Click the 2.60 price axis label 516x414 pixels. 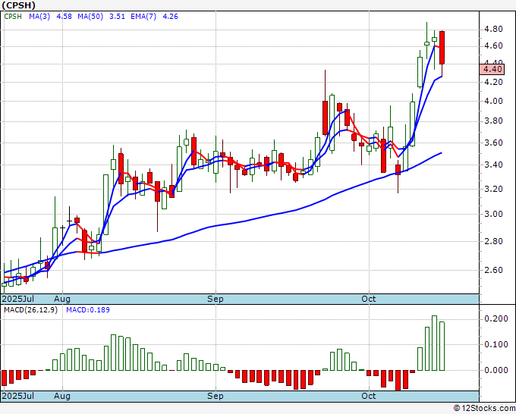493,270
